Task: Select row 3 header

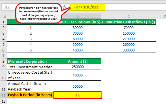Action: (3, 33)
